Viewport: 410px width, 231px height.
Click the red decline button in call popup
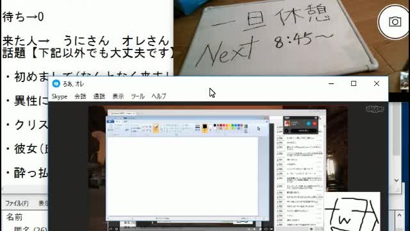(x=315, y=123)
